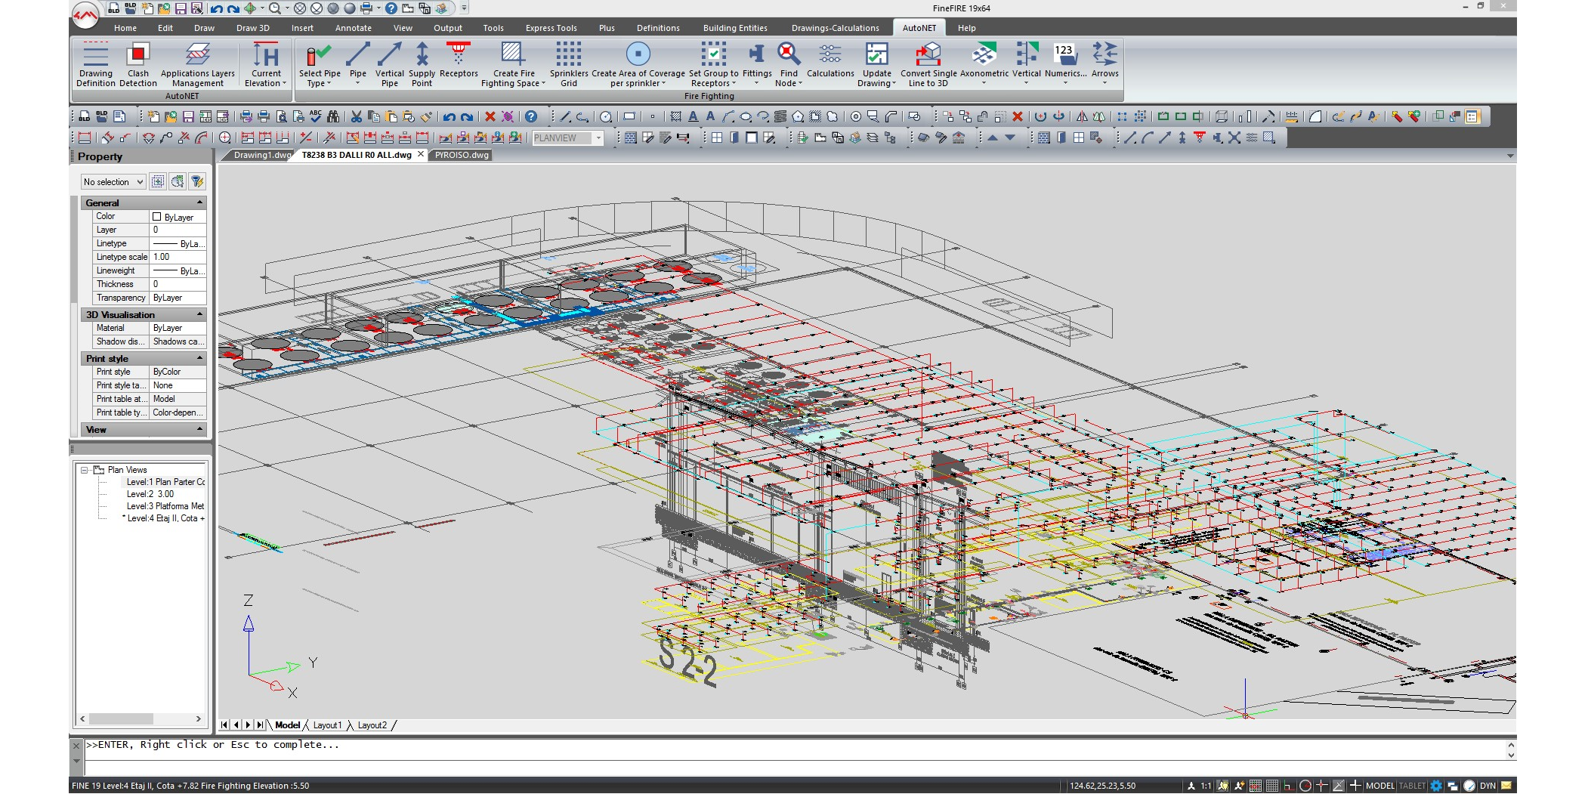Image resolution: width=1588 pixels, height=794 pixels.
Task: Collapse the Print style section
Action: tap(199, 358)
